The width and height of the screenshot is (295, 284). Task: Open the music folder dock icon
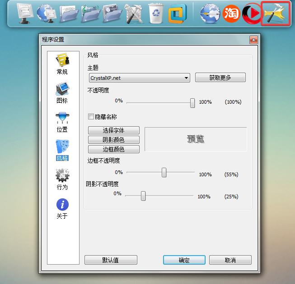click(x=90, y=14)
